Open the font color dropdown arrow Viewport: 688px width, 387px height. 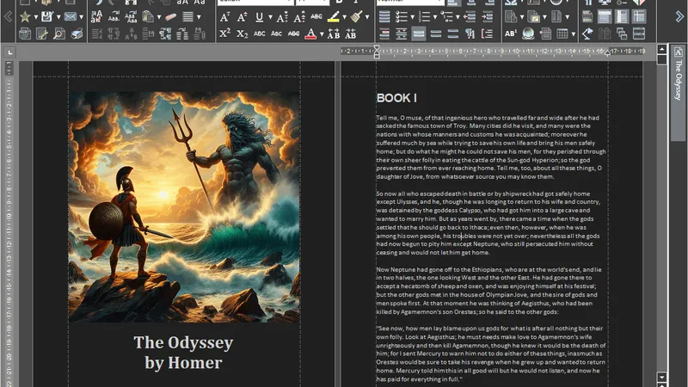pos(322,34)
